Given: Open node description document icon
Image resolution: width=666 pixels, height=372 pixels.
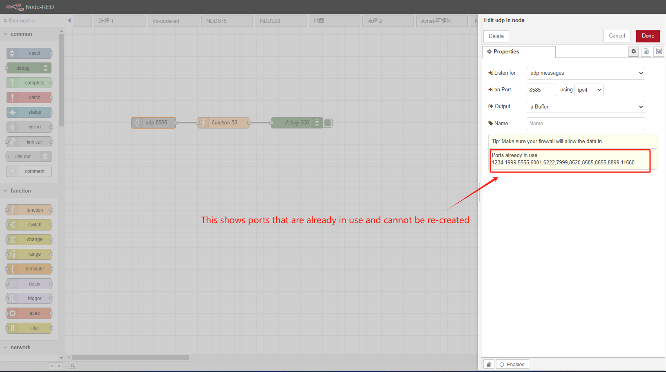Looking at the screenshot, I should (646, 51).
